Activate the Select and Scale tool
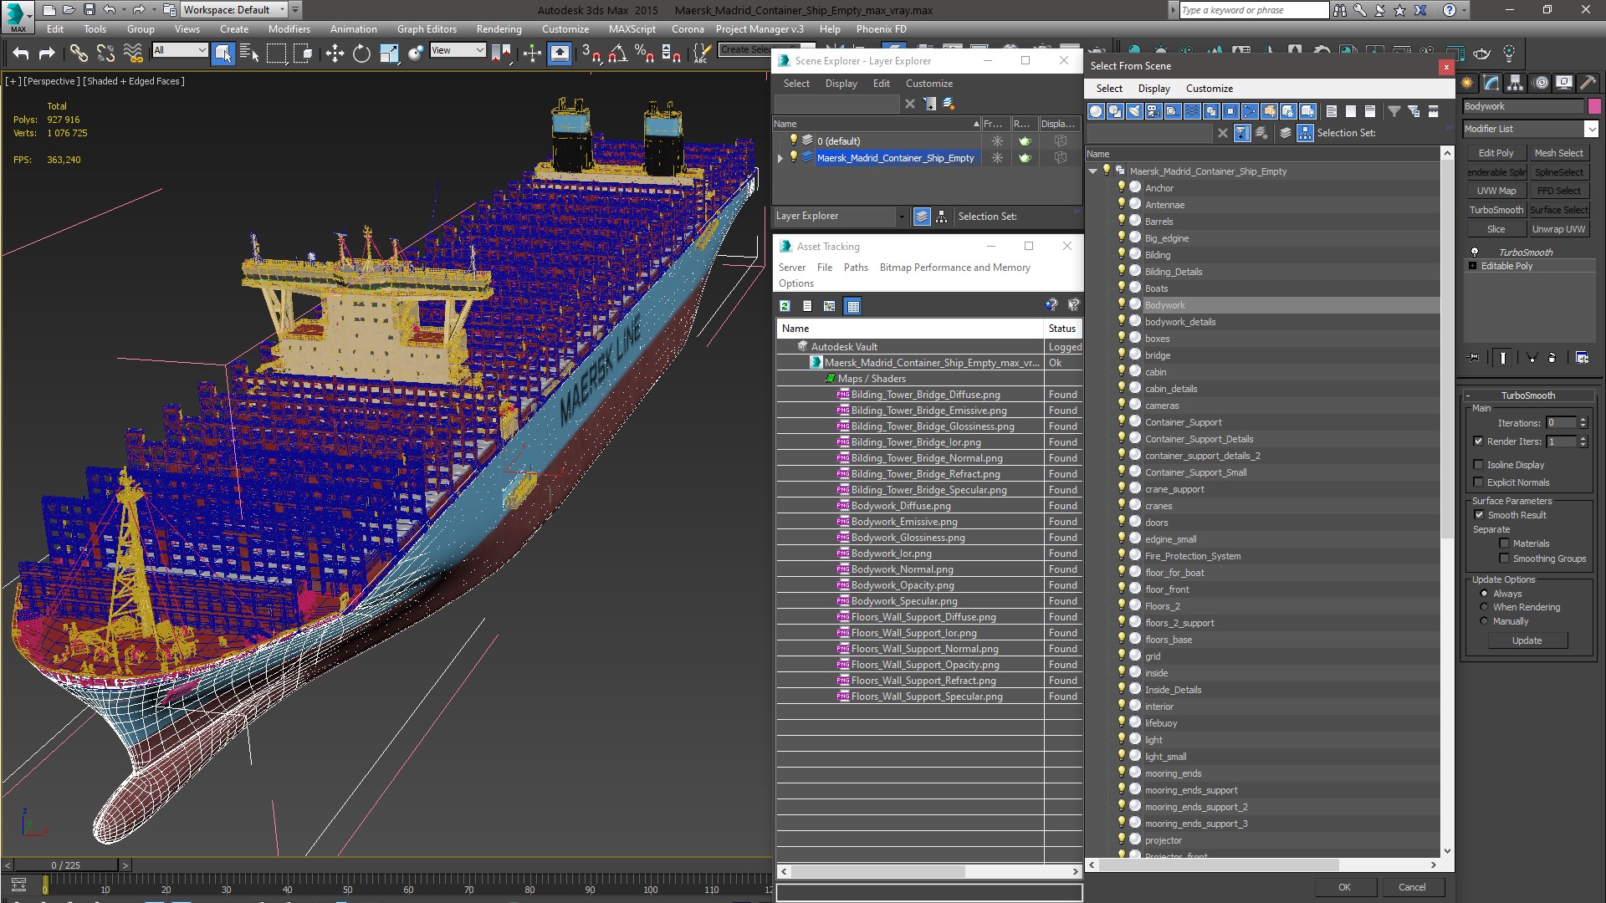This screenshot has height=903, width=1606. point(389,54)
